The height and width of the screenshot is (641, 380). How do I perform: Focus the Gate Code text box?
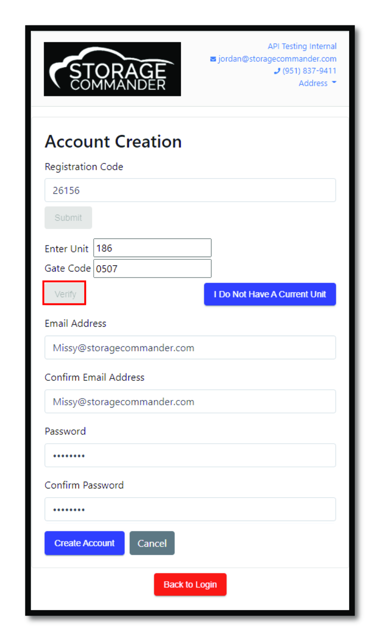click(152, 268)
